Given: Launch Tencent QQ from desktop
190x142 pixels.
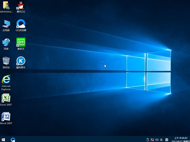Looking at the screenshot, I should (21, 6).
